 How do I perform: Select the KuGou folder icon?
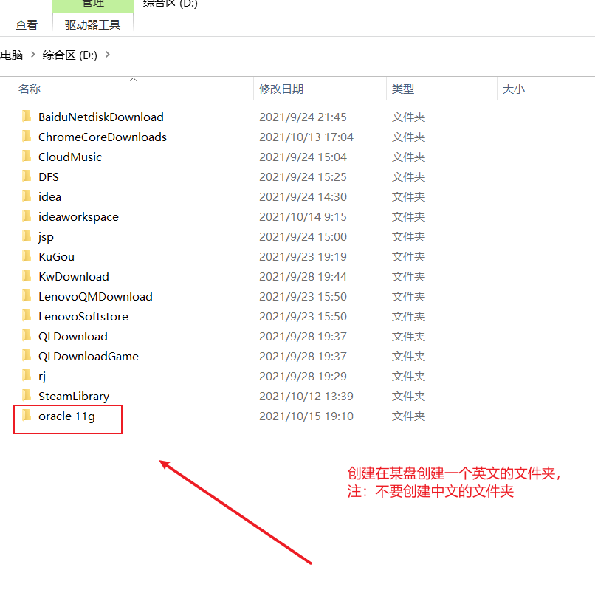(27, 256)
